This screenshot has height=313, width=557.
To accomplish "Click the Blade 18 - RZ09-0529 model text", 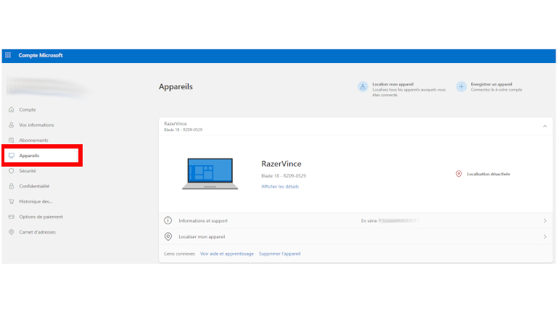I will coord(284,175).
